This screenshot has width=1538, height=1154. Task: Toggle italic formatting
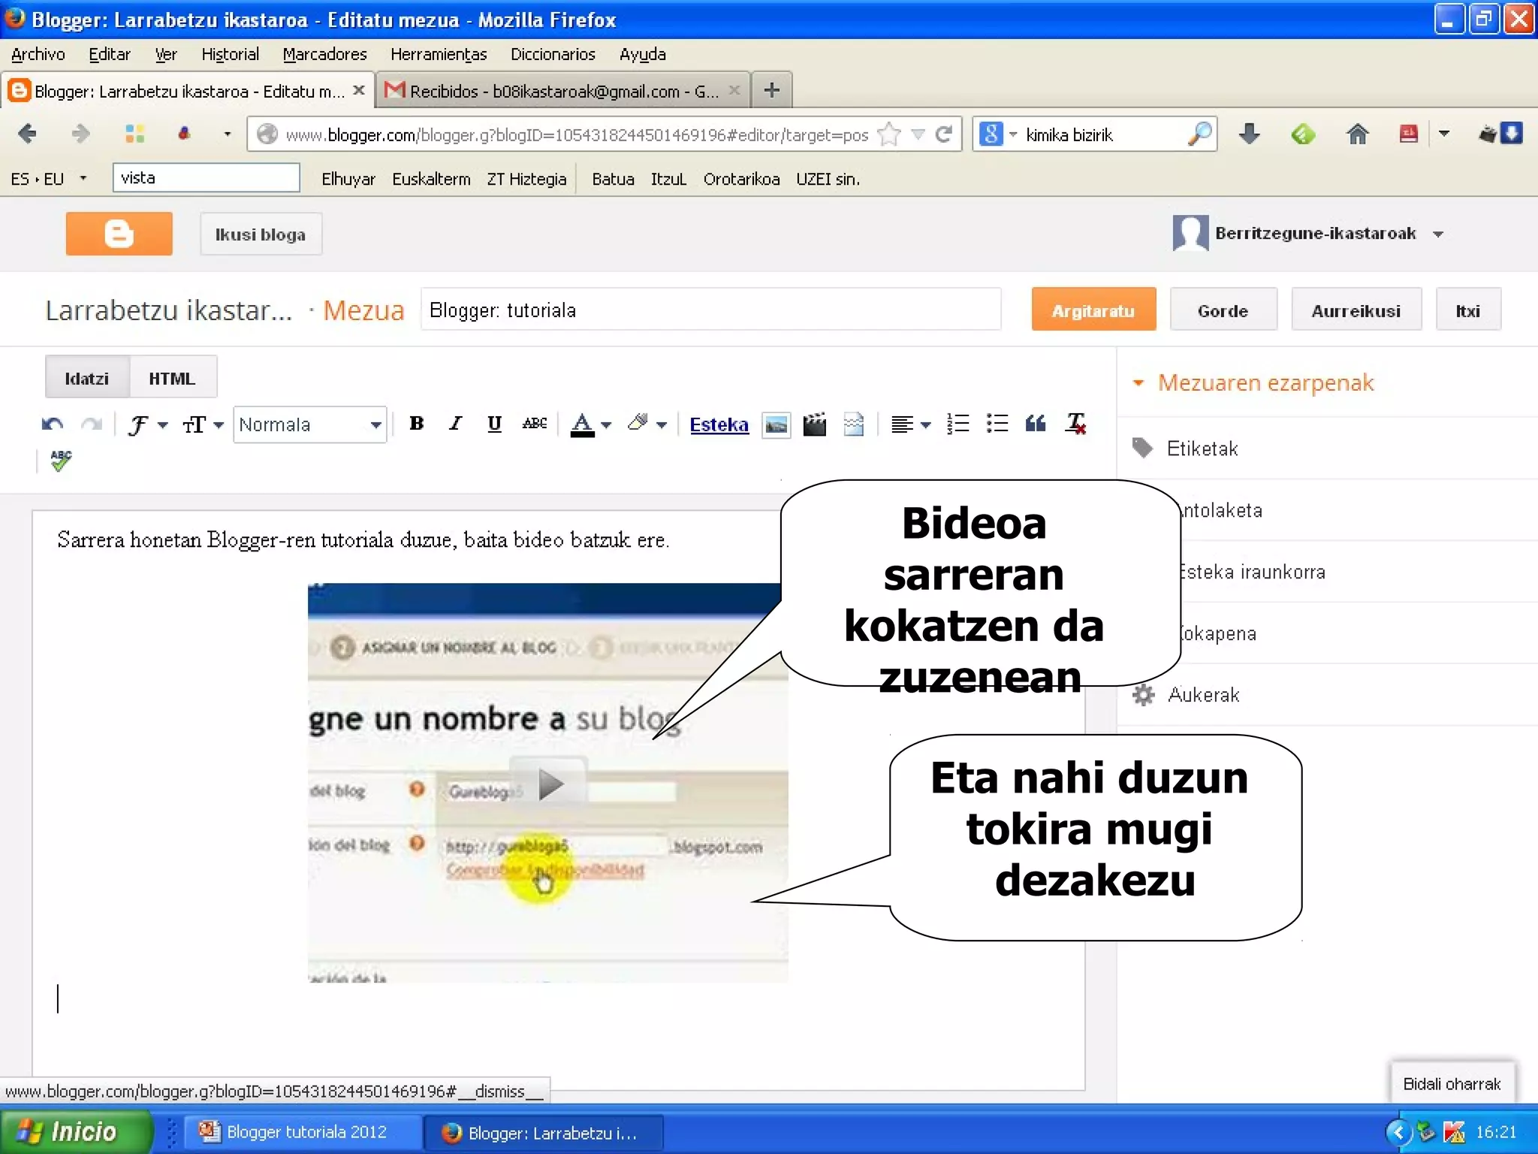455,424
